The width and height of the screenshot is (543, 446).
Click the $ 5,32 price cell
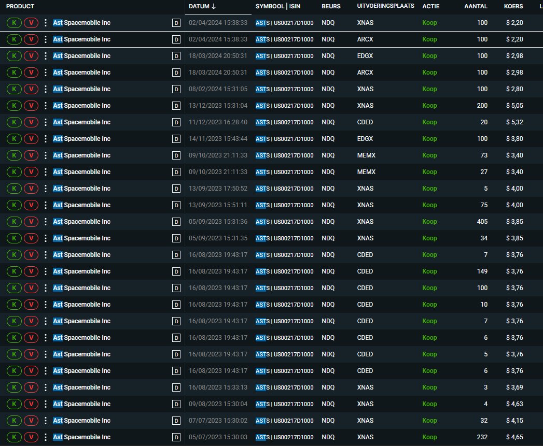coord(514,122)
